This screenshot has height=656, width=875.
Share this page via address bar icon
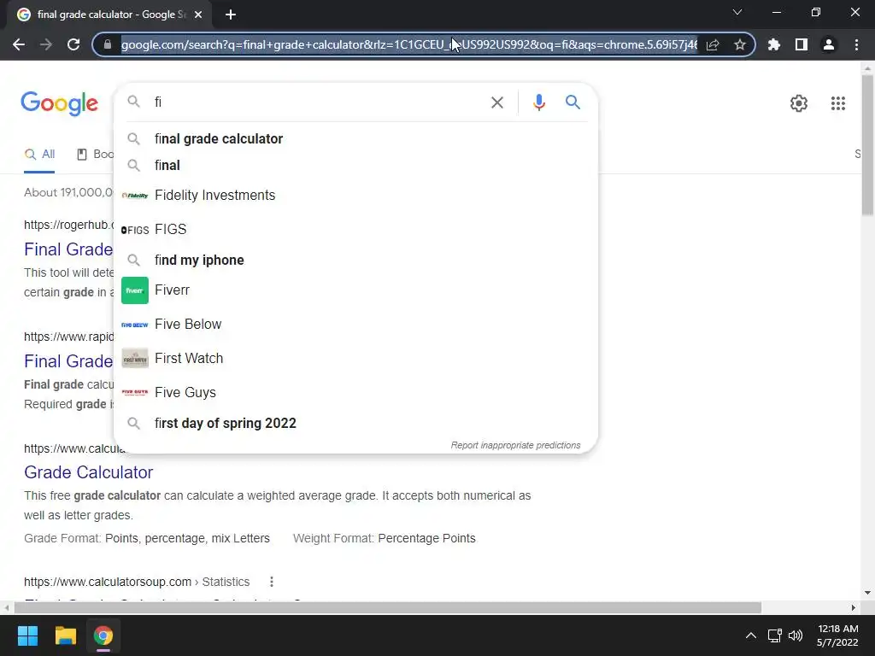(x=713, y=44)
